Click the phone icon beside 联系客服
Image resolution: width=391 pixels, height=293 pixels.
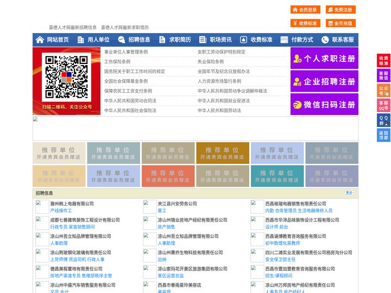(x=325, y=40)
